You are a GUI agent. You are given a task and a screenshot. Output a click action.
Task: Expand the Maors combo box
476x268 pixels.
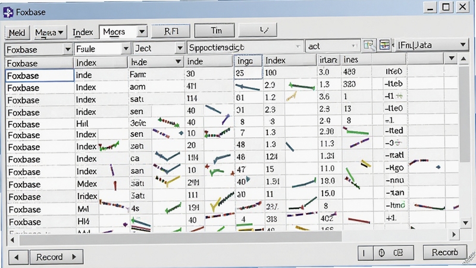(142, 32)
